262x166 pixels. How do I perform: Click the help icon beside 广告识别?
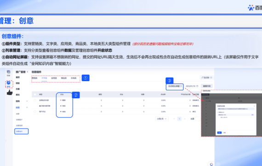211,77
